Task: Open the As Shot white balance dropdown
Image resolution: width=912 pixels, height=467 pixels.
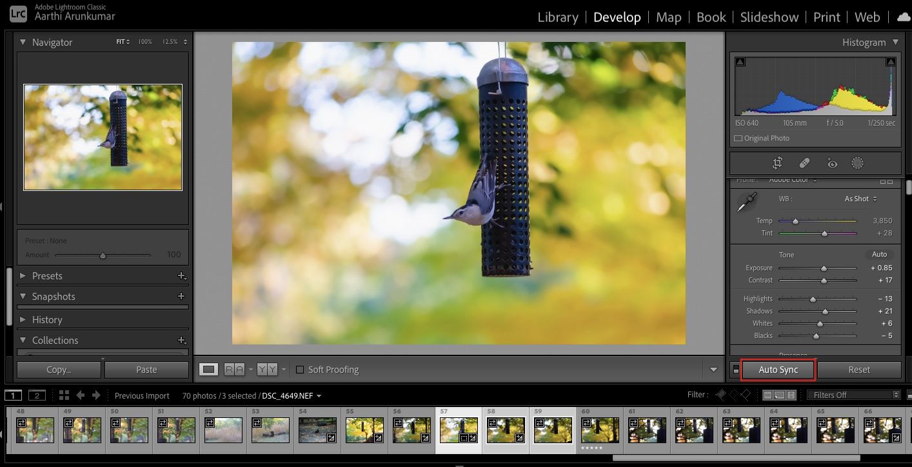Action: click(x=859, y=199)
